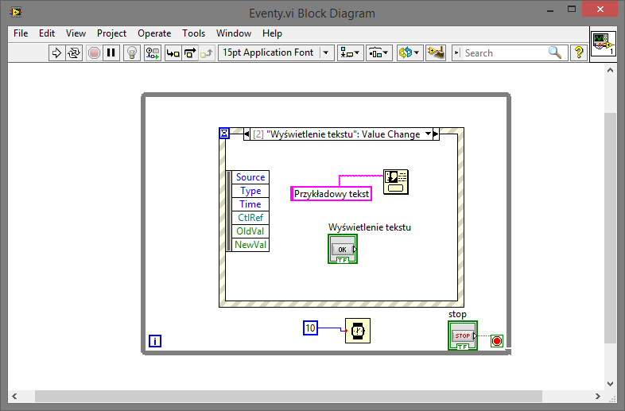Click the Clean Up Diagram icon
This screenshot has width=625, height=411.
435,53
